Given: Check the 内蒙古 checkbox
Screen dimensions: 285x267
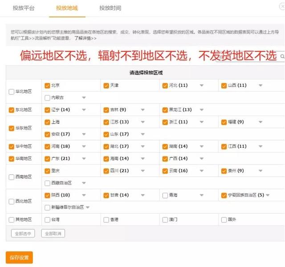Looking at the screenshot, I should click(x=47, y=98).
